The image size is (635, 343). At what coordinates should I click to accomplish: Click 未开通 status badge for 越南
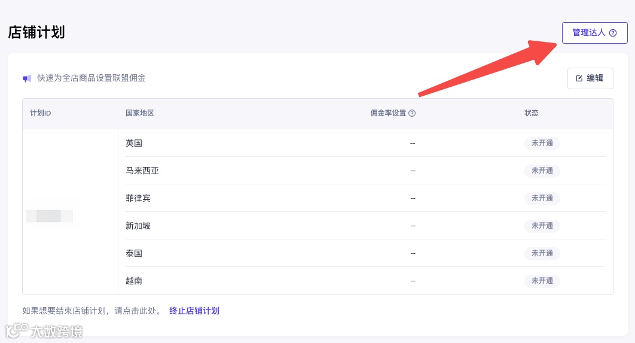click(x=542, y=281)
